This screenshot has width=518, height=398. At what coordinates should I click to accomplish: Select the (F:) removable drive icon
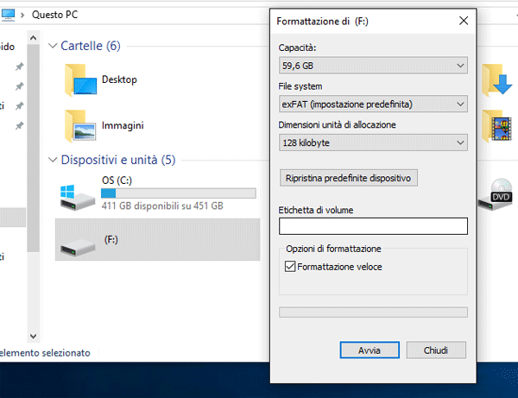[x=74, y=244]
